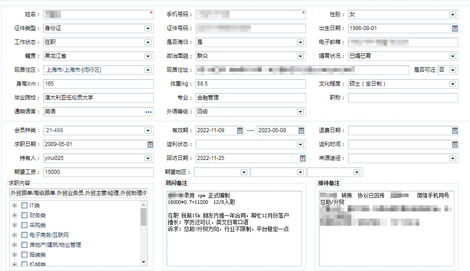Click scroll-down arrow of job category tree
The height and width of the screenshot is (271, 470).
143,262
